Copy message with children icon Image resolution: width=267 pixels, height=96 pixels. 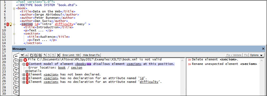36,55
